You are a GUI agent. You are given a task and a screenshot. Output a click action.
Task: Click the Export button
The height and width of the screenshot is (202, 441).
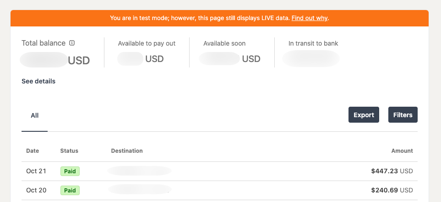(x=364, y=115)
